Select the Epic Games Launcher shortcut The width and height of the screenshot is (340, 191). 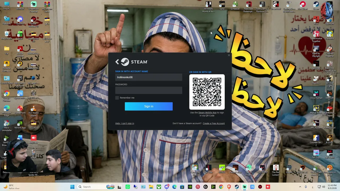20,81
